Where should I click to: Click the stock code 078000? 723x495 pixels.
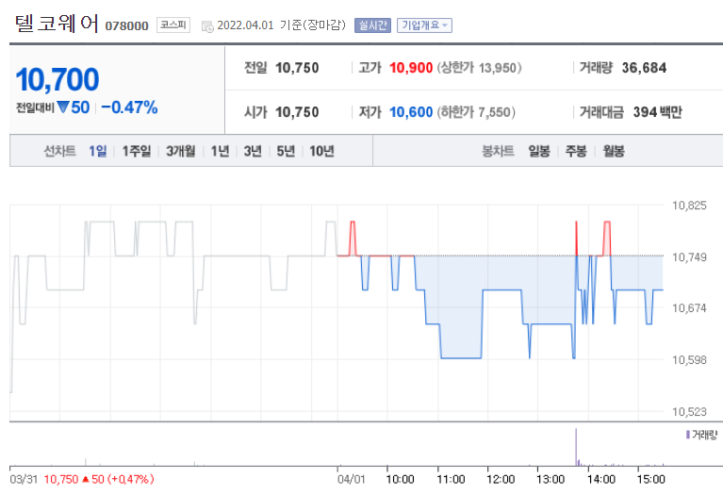click(x=127, y=25)
